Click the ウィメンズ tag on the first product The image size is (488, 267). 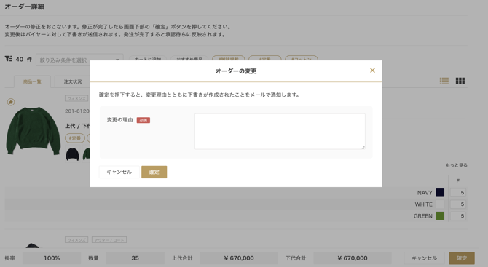(76, 98)
